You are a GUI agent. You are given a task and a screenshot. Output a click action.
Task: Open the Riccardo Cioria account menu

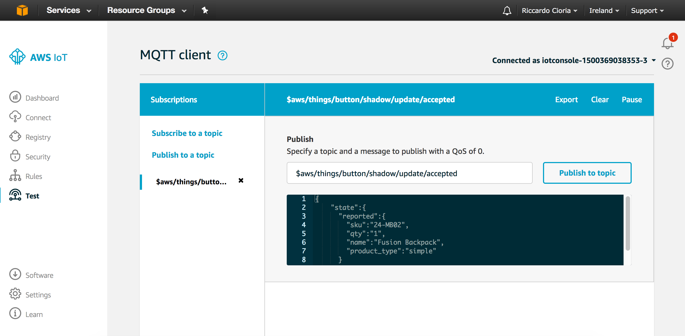click(550, 11)
